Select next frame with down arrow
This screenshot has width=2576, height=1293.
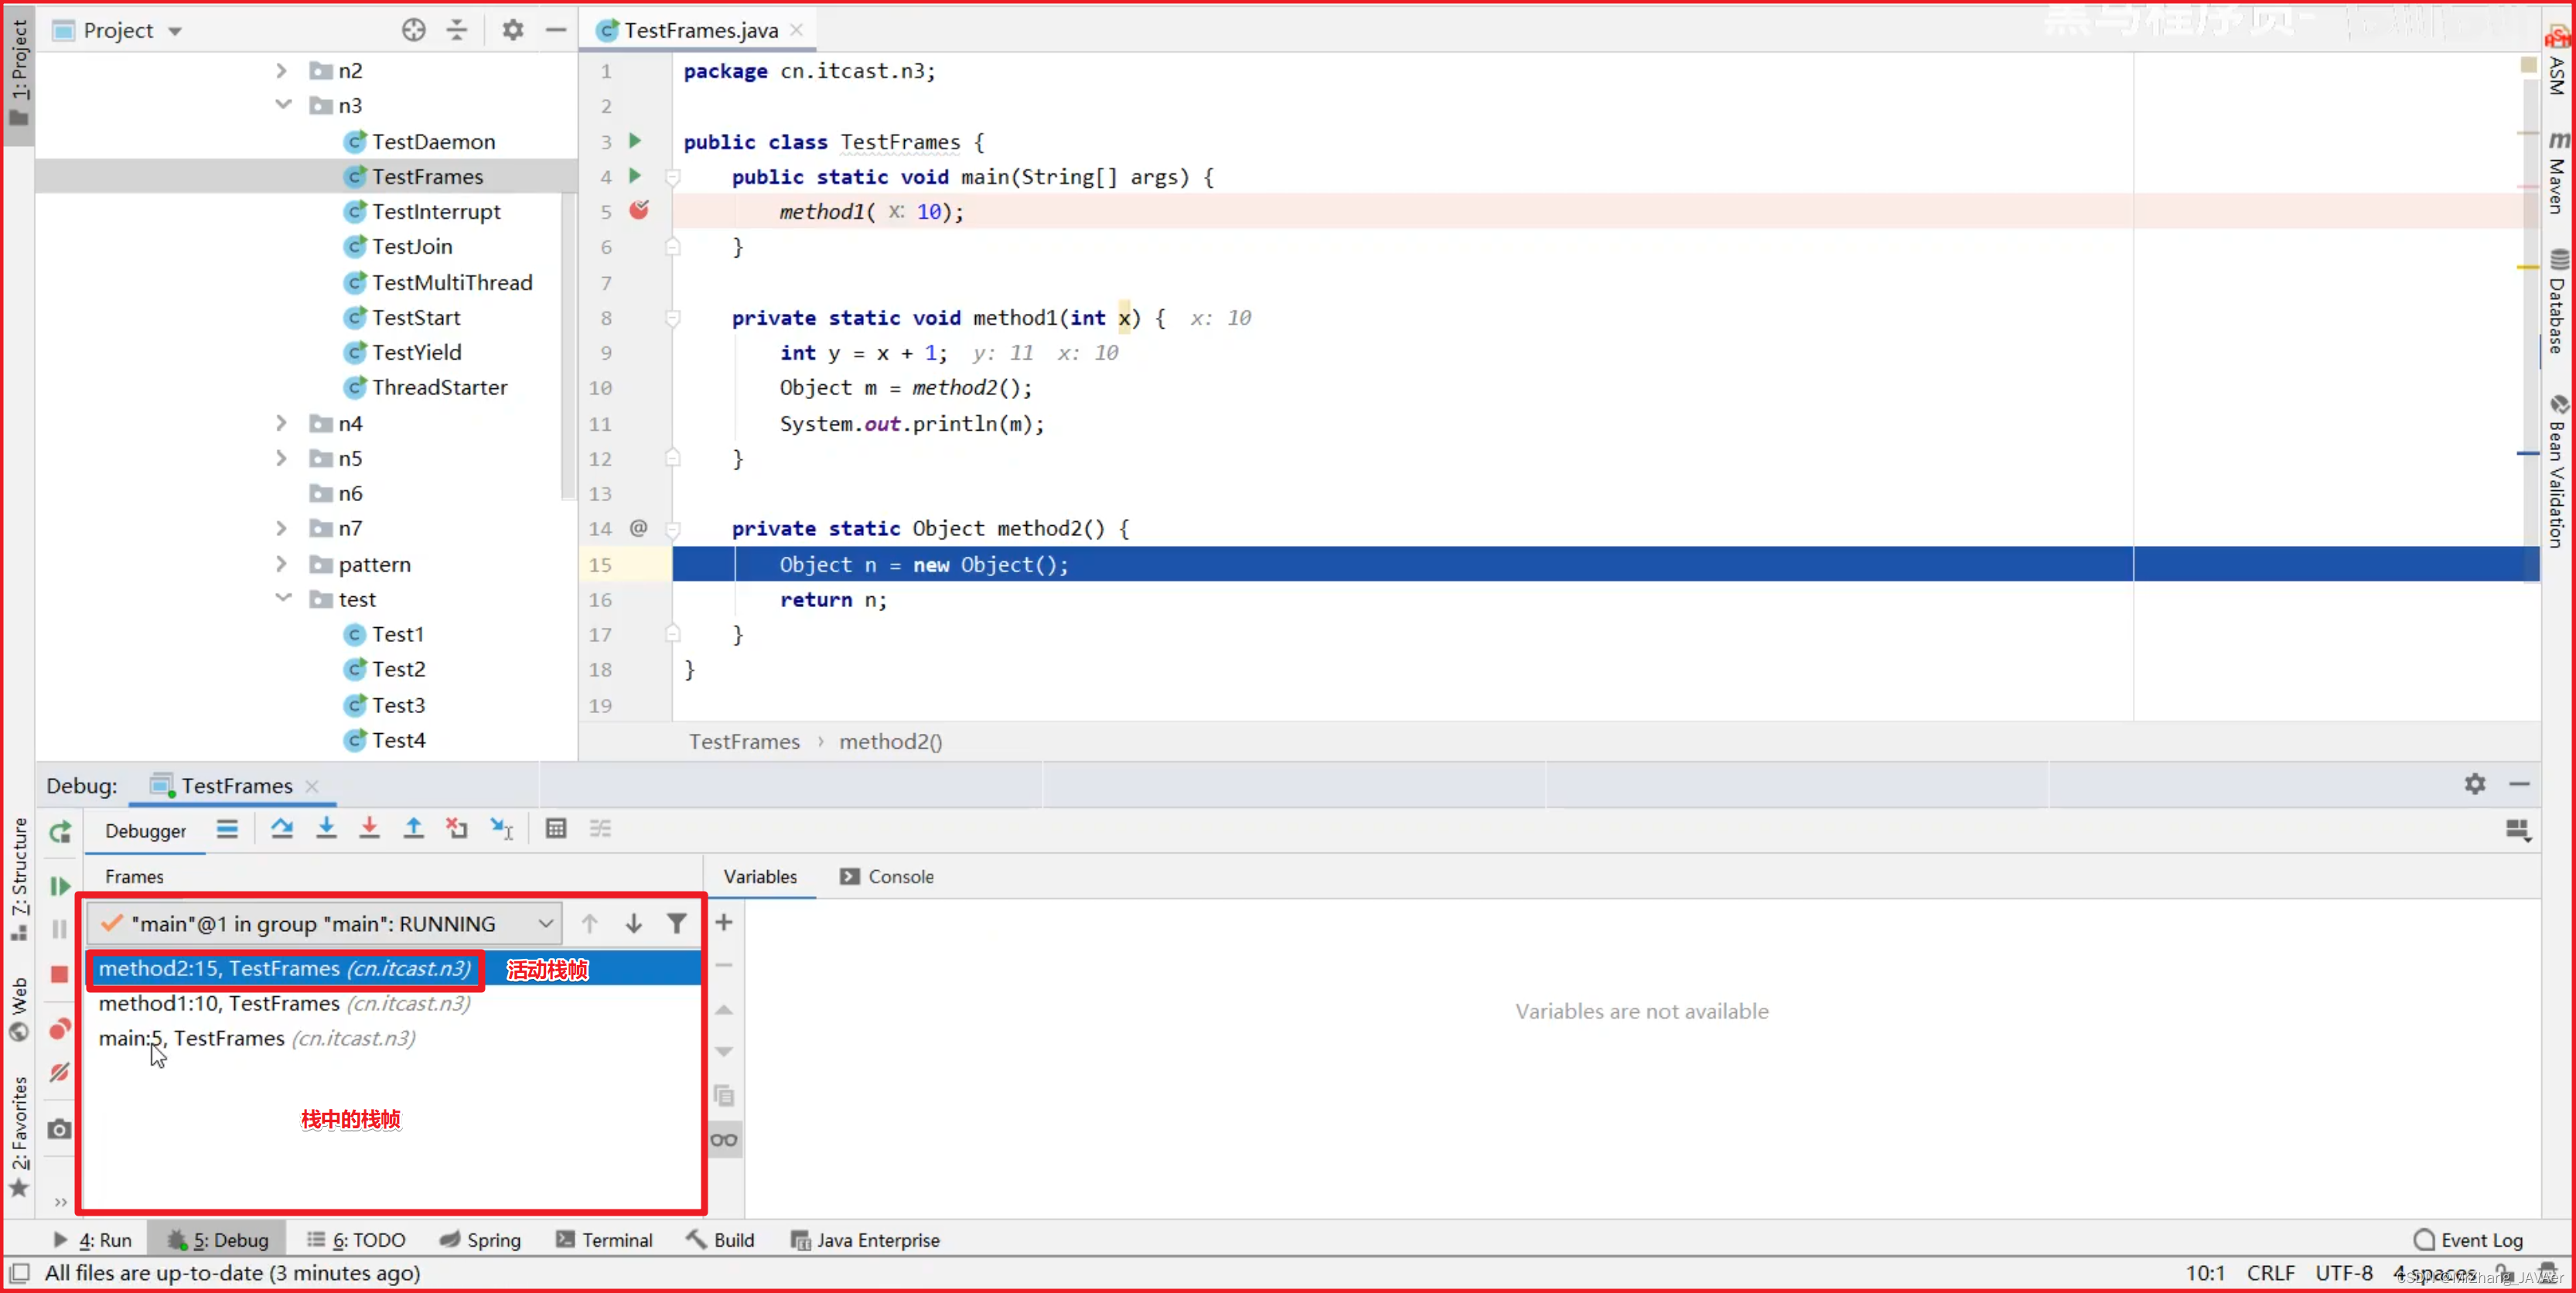(633, 923)
